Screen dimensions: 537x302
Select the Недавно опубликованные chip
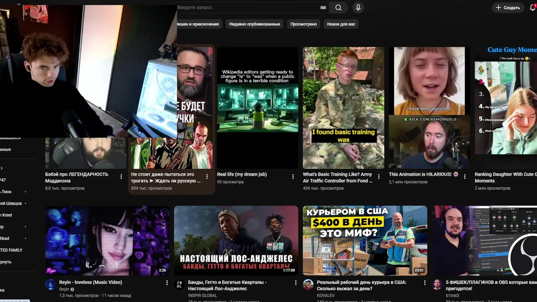(x=255, y=24)
